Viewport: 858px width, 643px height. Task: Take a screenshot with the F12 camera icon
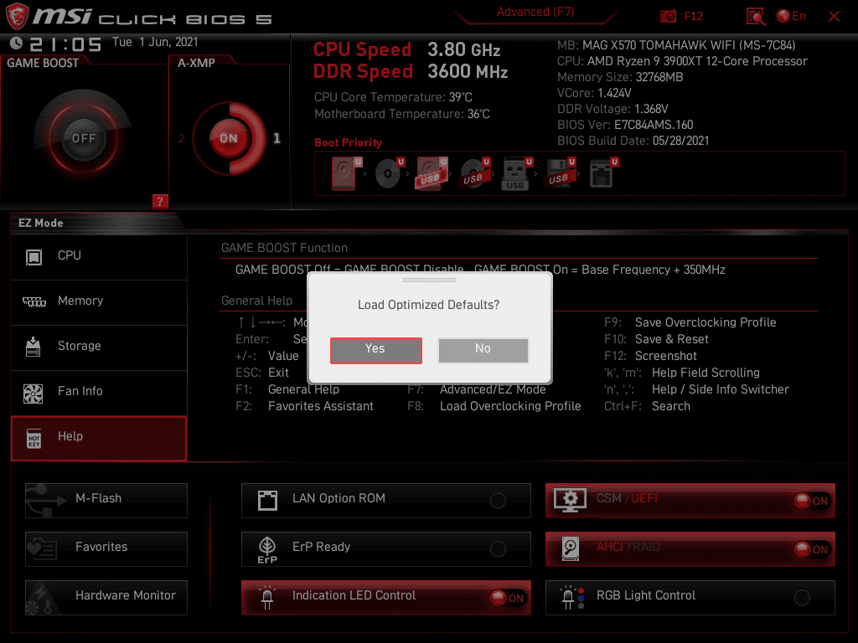668,17
